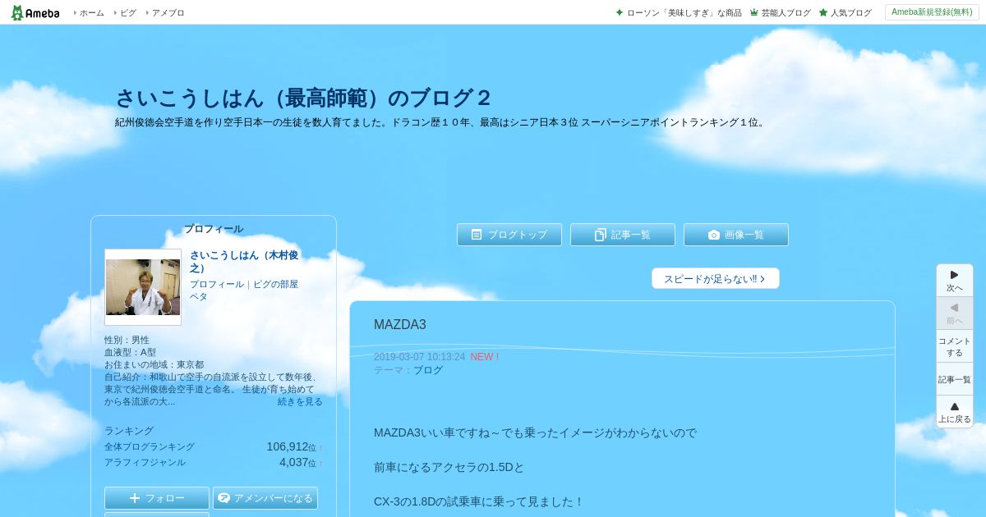Go to ブログトップ tab

coord(509,235)
